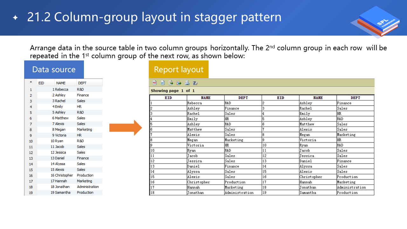Select the Data source label tab
The image size is (407, 229).
pyautogui.click(x=54, y=70)
